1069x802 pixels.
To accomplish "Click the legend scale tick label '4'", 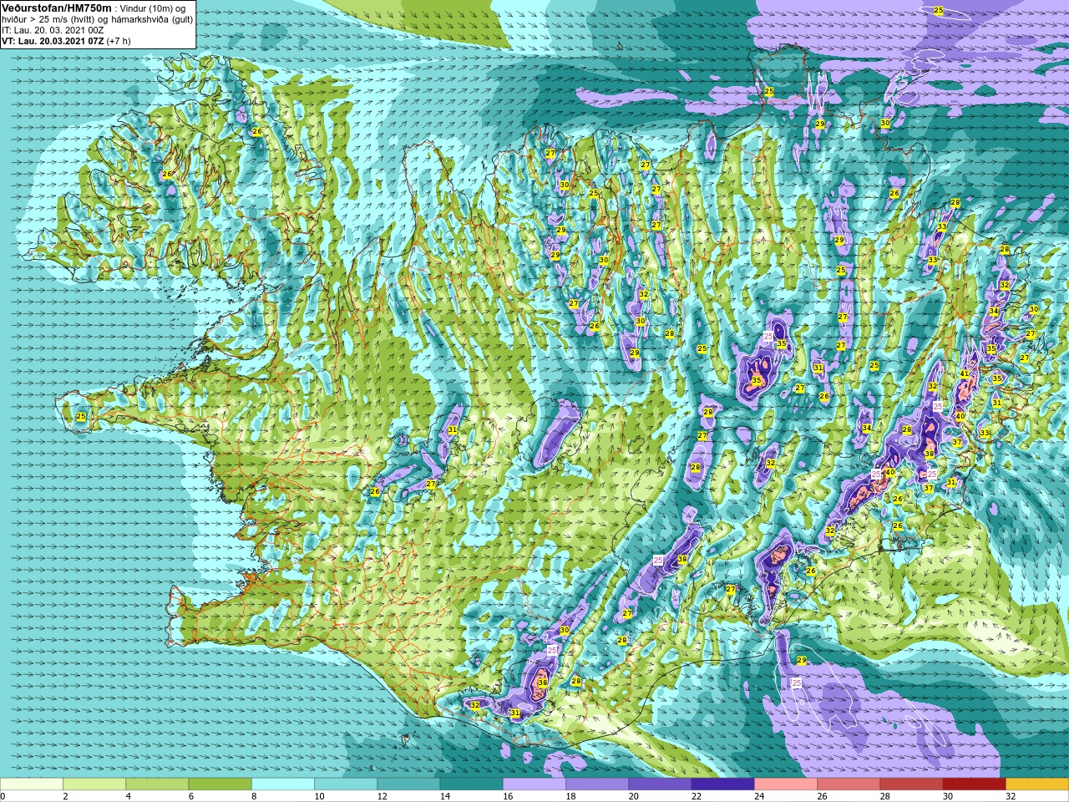I will (128, 796).
